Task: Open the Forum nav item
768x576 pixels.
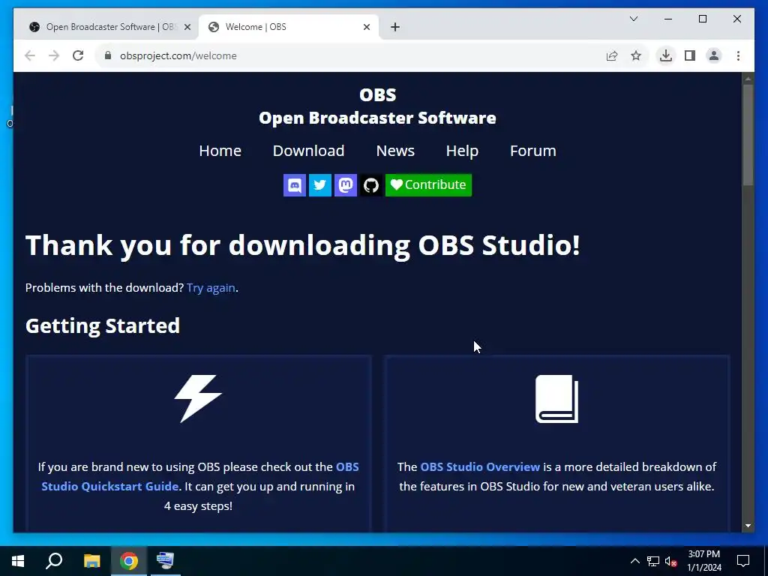Action: (x=533, y=151)
